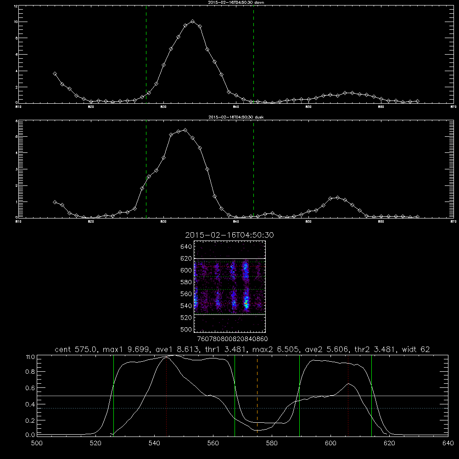Click the timestamp title above the spectral image
The height and width of the screenshot is (459, 459).
pyautogui.click(x=229, y=235)
